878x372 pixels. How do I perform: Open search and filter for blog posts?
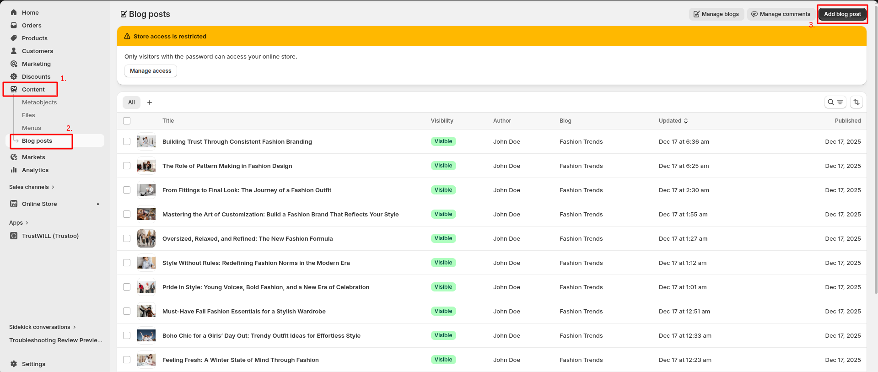[835, 102]
